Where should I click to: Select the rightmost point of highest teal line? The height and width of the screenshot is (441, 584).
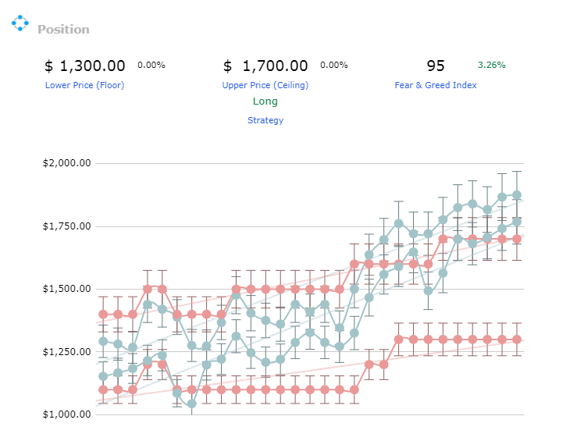(x=517, y=195)
